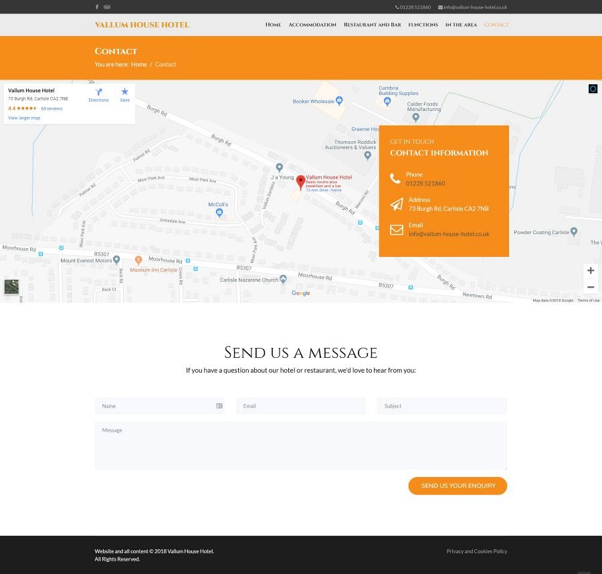Click the Send Us Your Enquiry button
The height and width of the screenshot is (574, 602).
tap(458, 486)
